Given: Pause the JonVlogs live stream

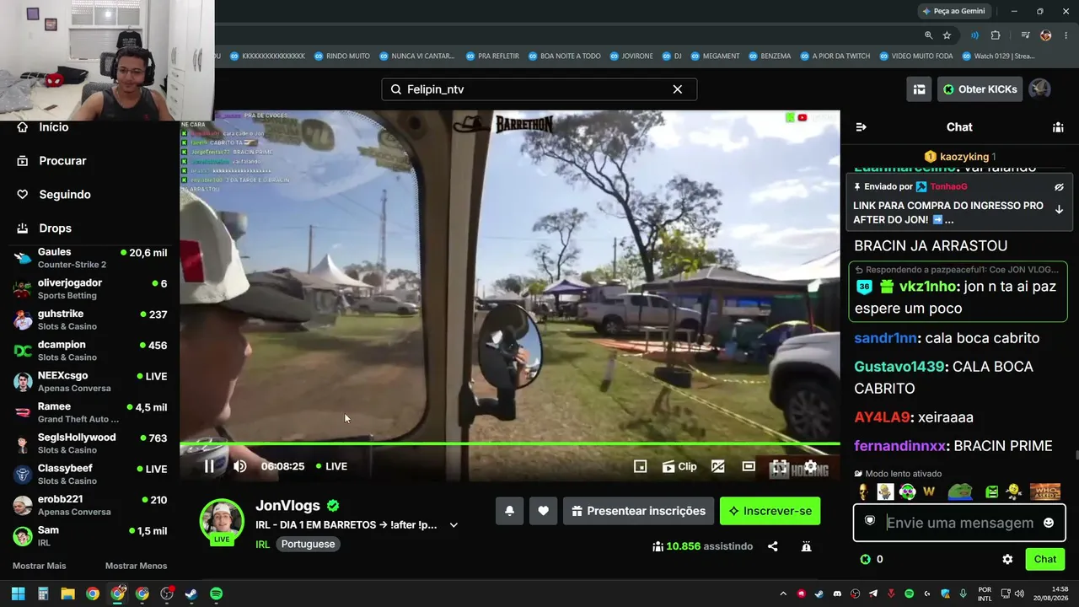Looking at the screenshot, I should pos(209,466).
